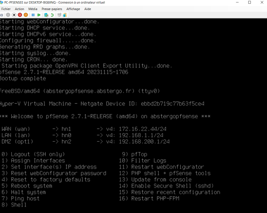Shut down the VM using the red power icon

click(20, 15)
